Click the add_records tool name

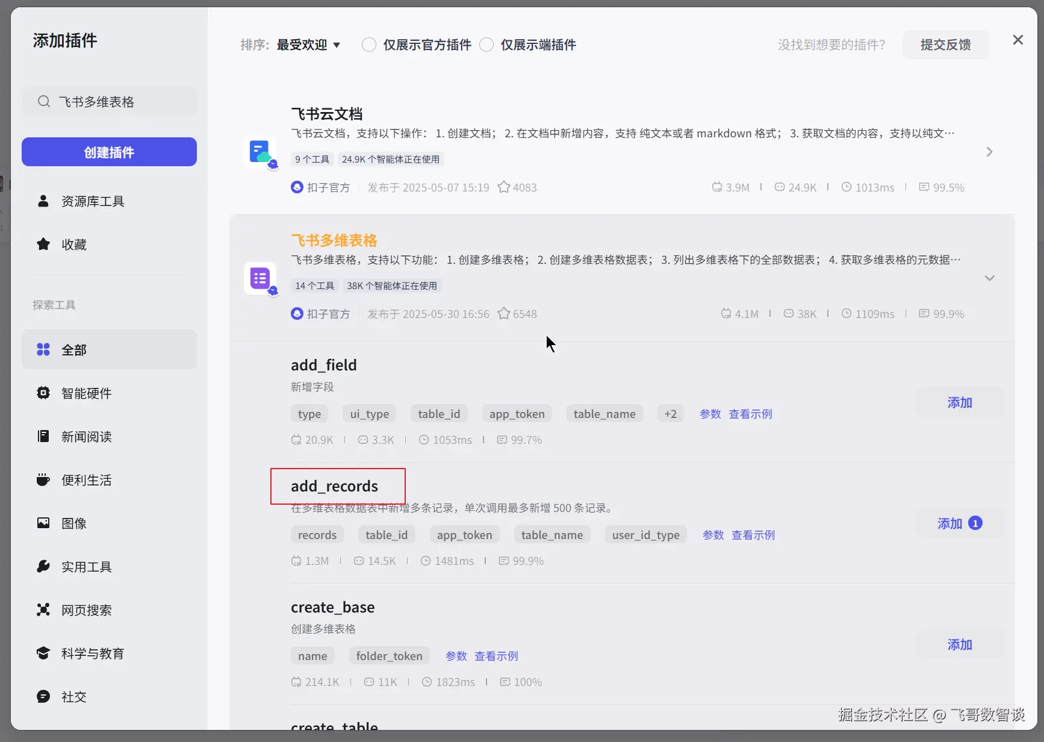point(334,486)
